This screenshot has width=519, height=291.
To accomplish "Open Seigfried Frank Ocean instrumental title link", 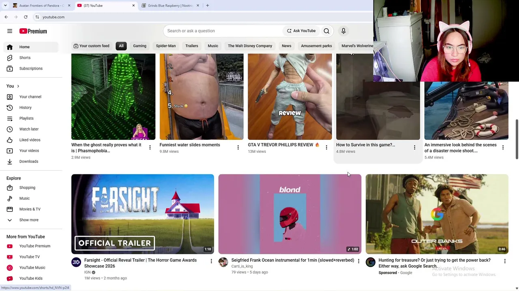I will (293, 260).
